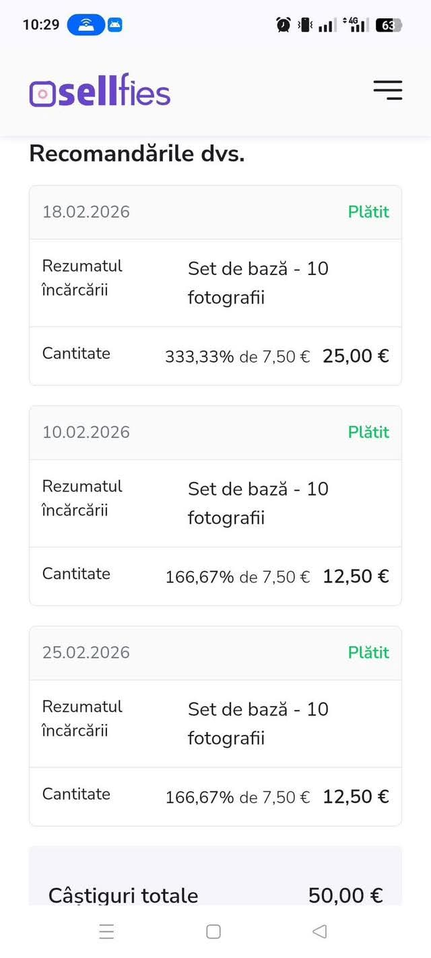Tap Plătit status on 25.02.2026 entry

[368, 653]
